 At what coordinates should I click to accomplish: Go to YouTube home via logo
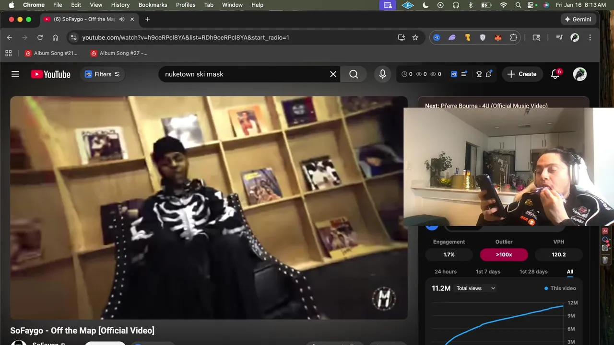point(50,74)
